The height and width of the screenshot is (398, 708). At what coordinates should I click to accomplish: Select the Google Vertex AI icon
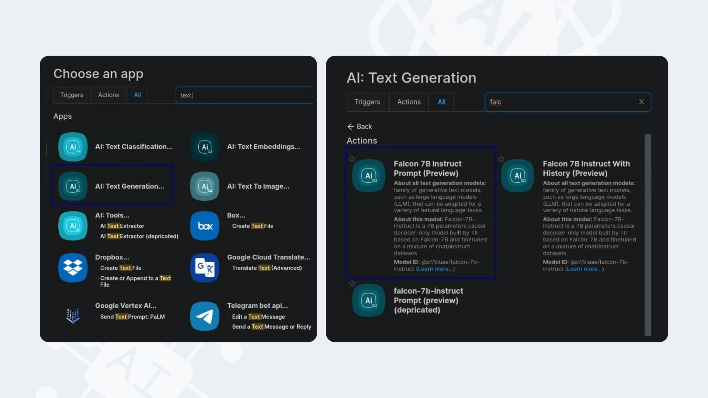tap(73, 316)
